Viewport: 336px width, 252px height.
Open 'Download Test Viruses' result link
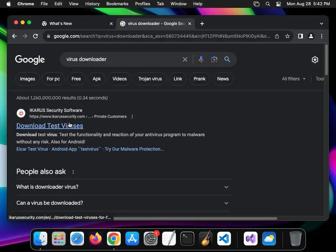[x=50, y=126]
